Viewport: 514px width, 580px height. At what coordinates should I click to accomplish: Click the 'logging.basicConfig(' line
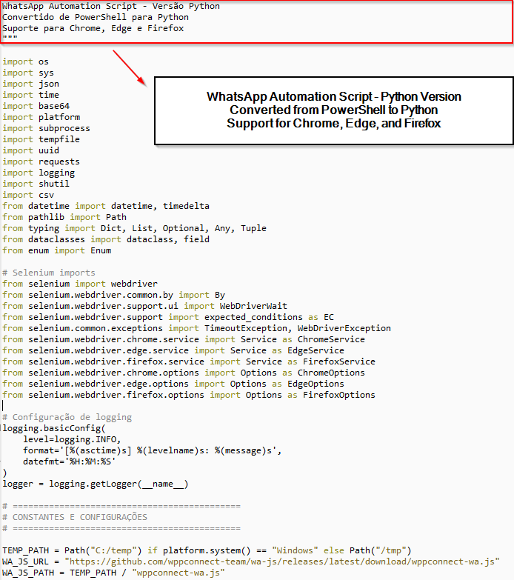coord(54,428)
